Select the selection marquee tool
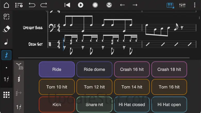 point(6,16)
